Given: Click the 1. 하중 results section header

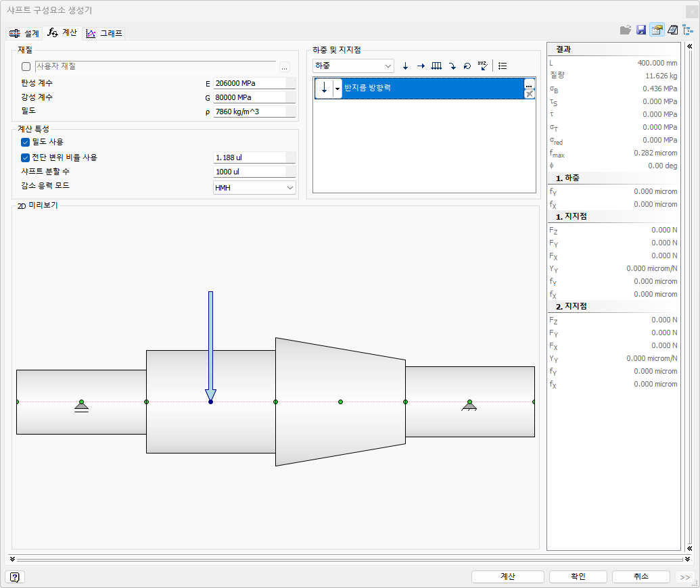Looking at the screenshot, I should 614,178.
